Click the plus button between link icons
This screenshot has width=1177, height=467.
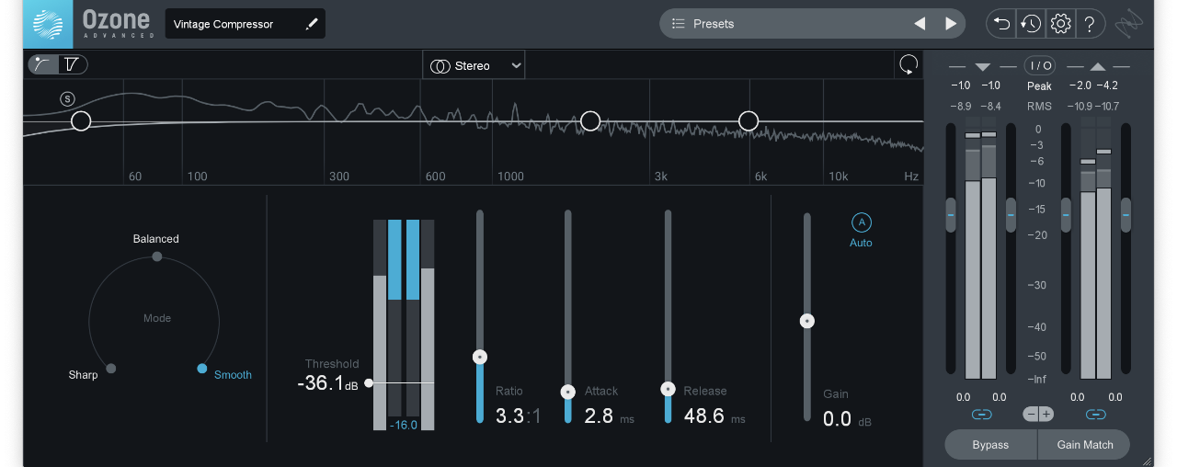[x=1046, y=415]
